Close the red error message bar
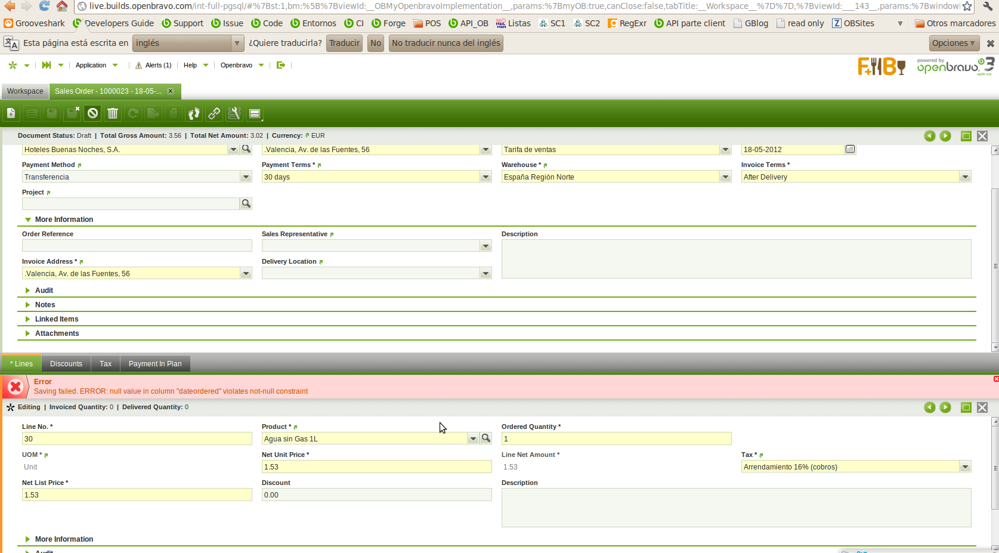The height and width of the screenshot is (553, 999). click(995, 379)
